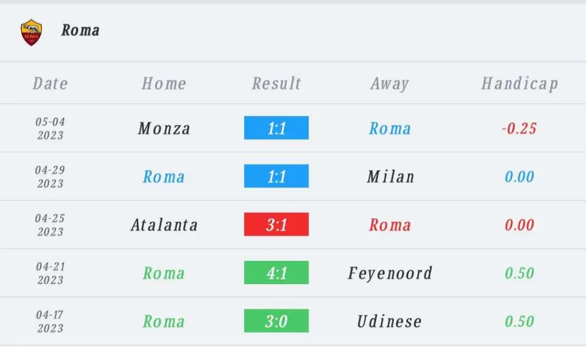
Task: Select the Handicap column header
Action: [x=520, y=83]
